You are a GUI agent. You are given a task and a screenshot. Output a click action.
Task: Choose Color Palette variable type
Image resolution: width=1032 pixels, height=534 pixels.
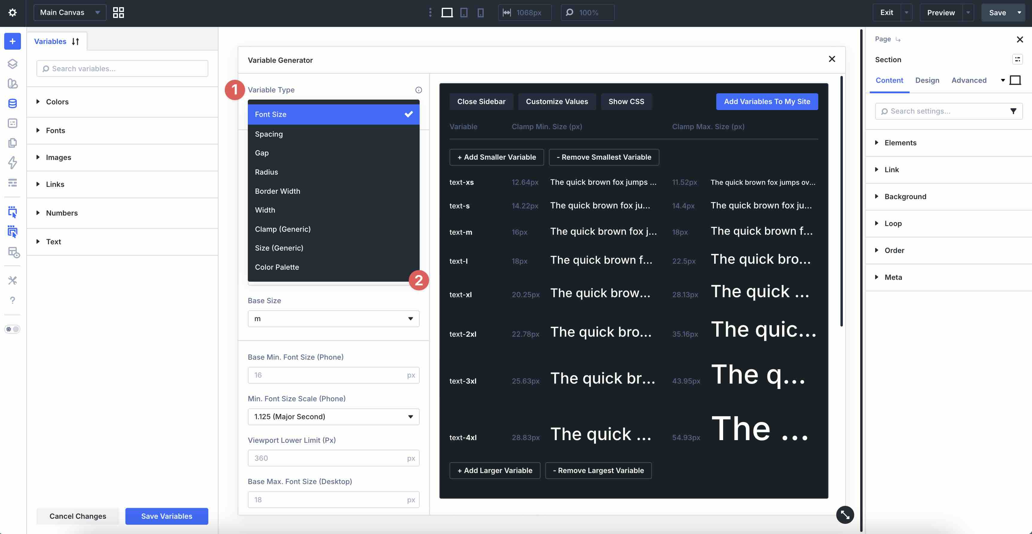(x=333, y=267)
